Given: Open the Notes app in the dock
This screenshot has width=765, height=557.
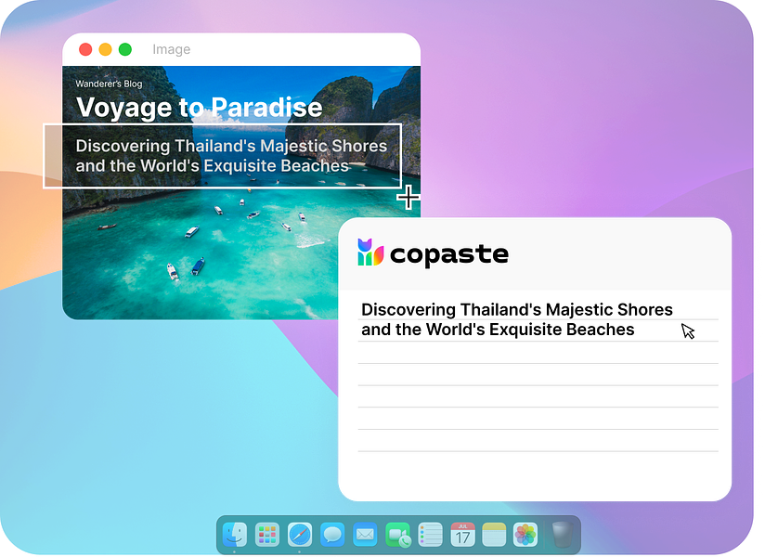Looking at the screenshot, I should click(493, 535).
